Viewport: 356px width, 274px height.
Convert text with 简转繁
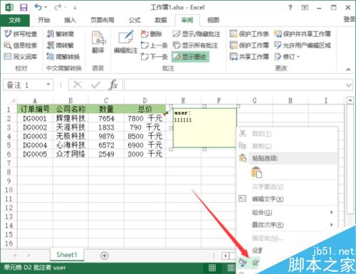pos(61,45)
